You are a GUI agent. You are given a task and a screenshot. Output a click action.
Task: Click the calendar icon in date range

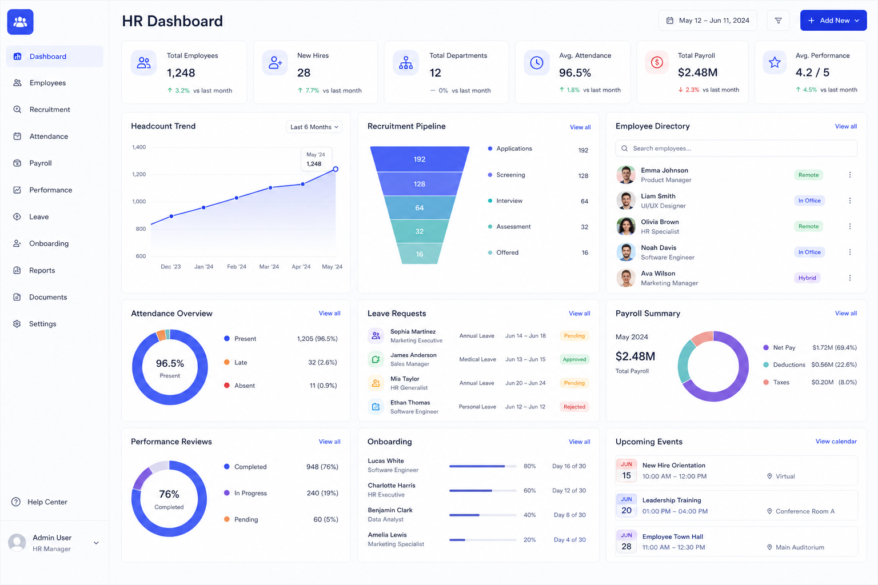[x=670, y=21]
